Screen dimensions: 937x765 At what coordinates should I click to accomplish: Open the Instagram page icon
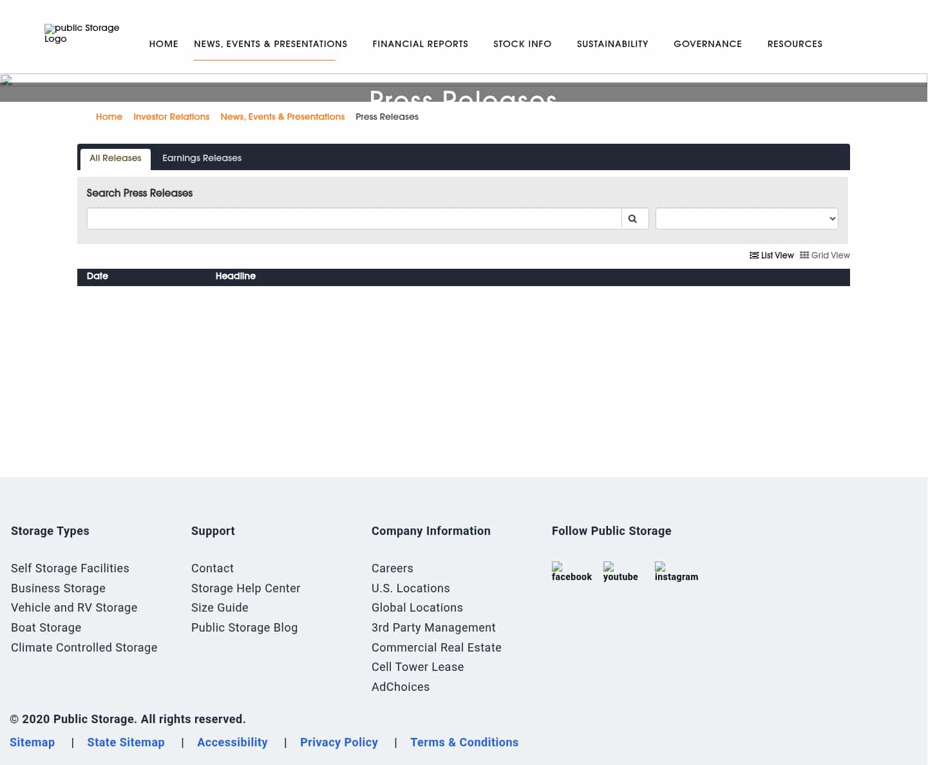click(676, 570)
